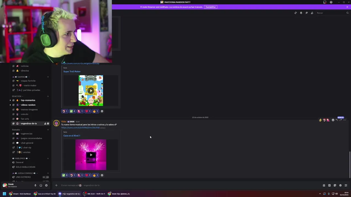Open the attachment plus button
This screenshot has width=351, height=197.
coord(56,185)
